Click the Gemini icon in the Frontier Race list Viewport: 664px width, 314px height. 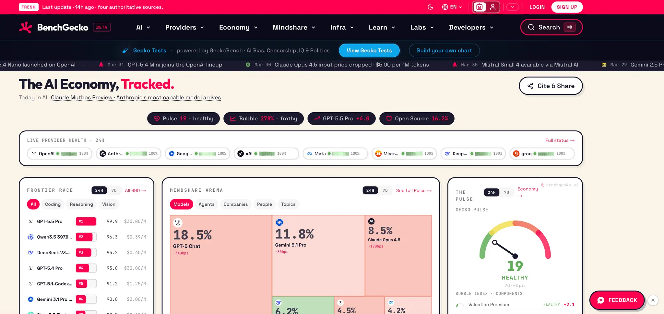click(x=30, y=299)
